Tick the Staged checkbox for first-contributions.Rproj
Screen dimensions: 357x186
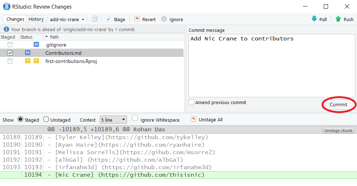pos(10,61)
